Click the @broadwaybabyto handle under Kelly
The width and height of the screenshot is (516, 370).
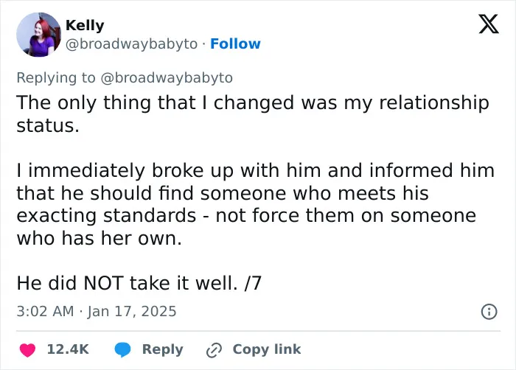coord(132,44)
